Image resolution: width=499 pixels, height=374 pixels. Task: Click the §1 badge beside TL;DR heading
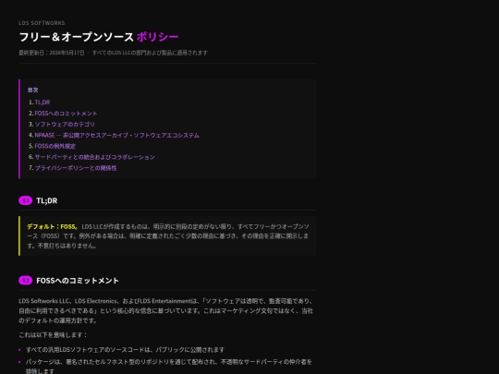[x=26, y=200]
